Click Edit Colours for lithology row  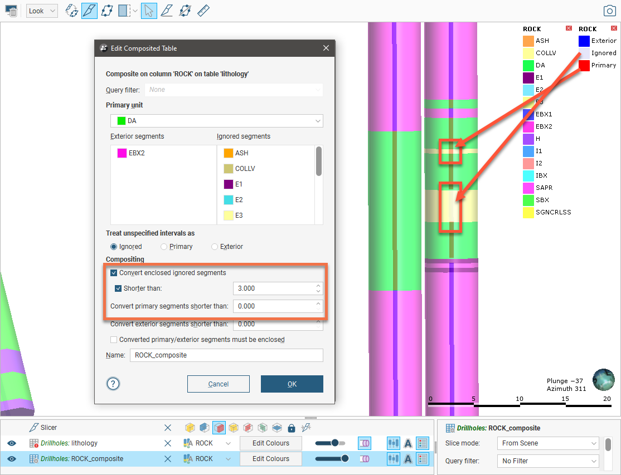(x=270, y=443)
